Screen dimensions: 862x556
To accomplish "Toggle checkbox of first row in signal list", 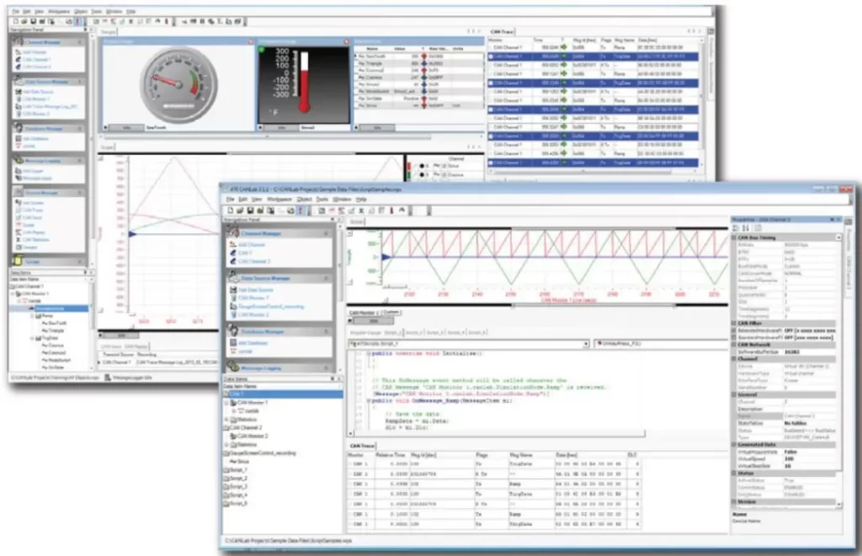I will tap(357, 56).
